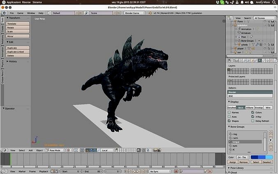Open the All Scenes filter dropdown
Screen dimensions: 278x174
pyautogui.click(x=264, y=18)
